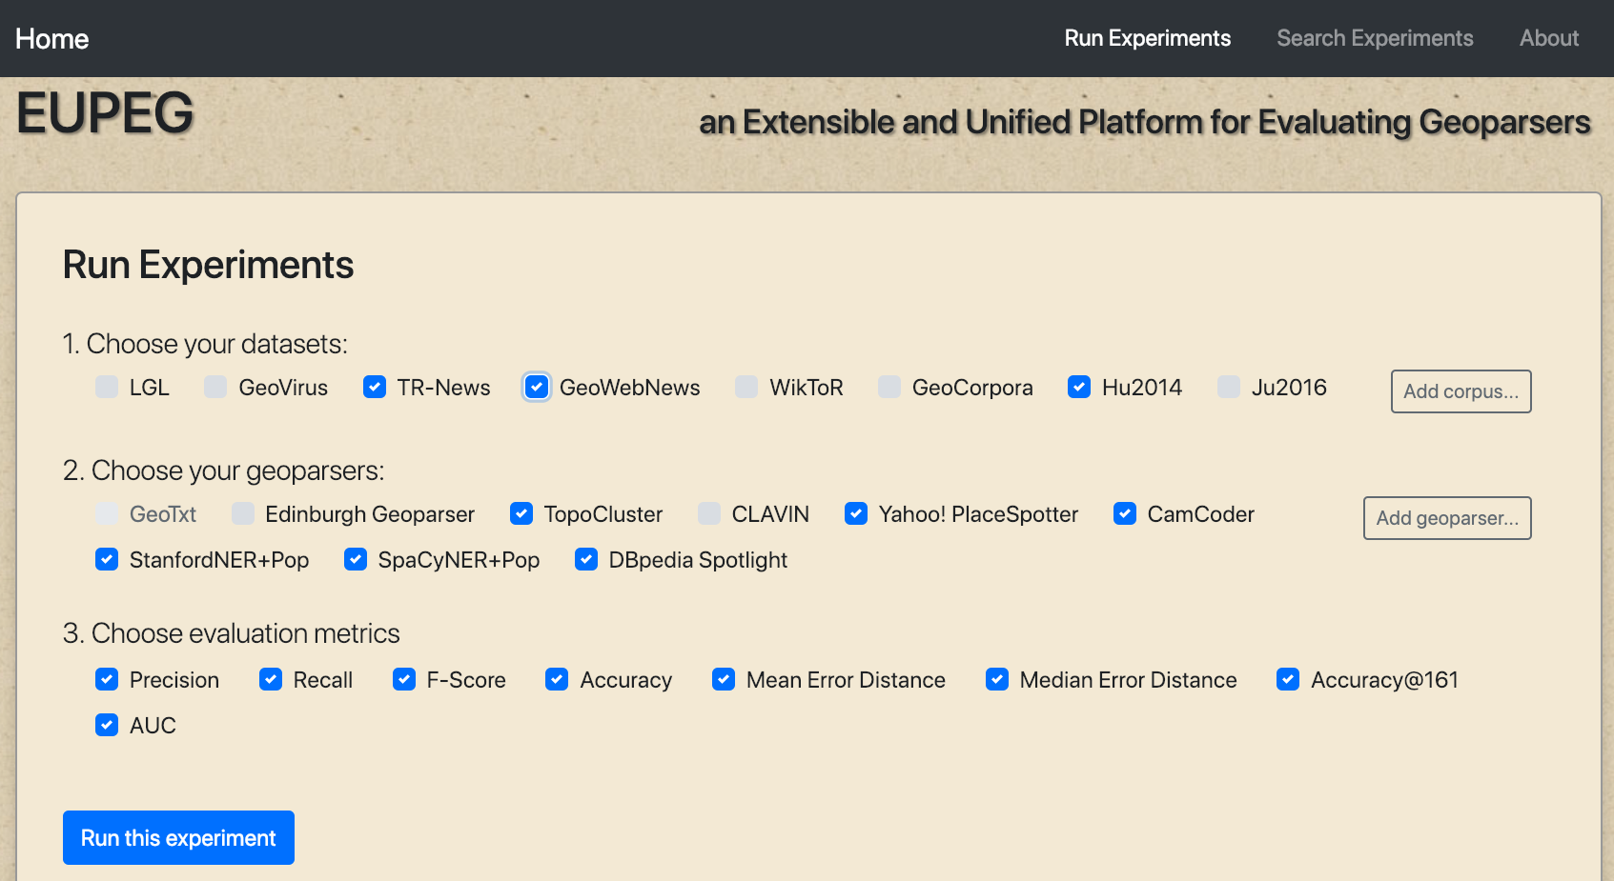Uncheck the TR-News dataset

tap(375, 387)
